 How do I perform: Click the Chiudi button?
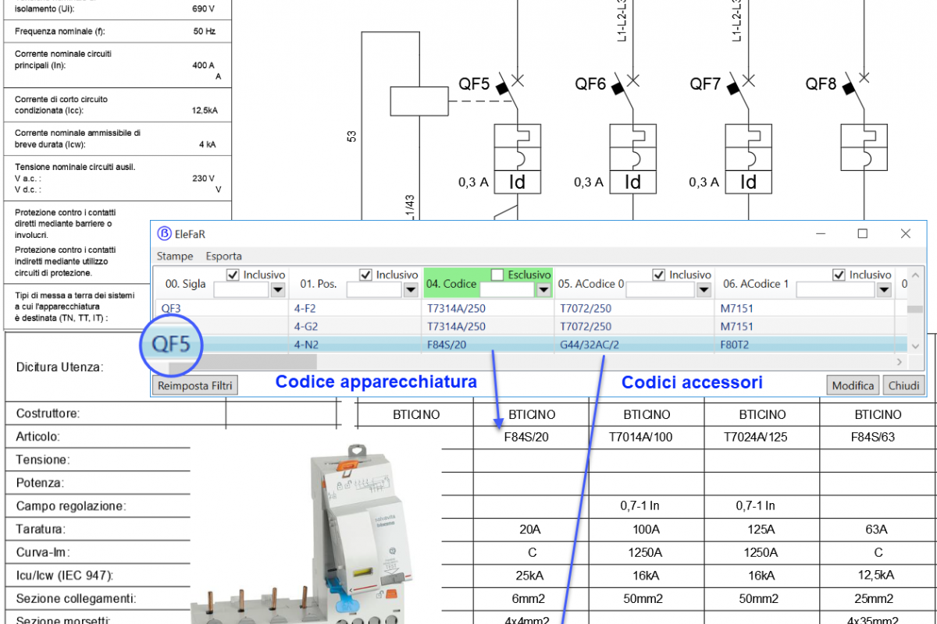tap(903, 385)
